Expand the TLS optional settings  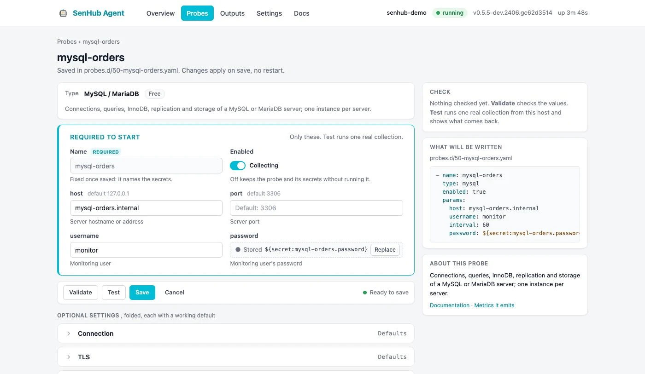(235, 357)
